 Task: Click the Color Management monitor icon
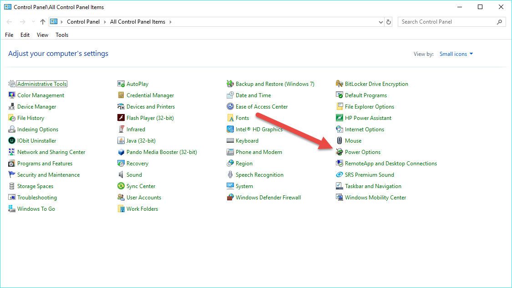pos(12,95)
